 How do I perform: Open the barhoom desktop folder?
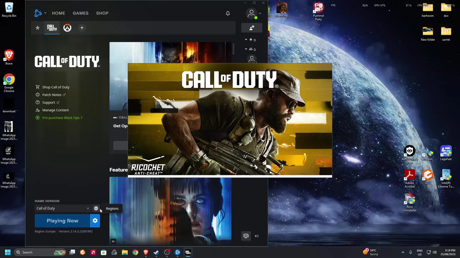pyautogui.click(x=428, y=10)
